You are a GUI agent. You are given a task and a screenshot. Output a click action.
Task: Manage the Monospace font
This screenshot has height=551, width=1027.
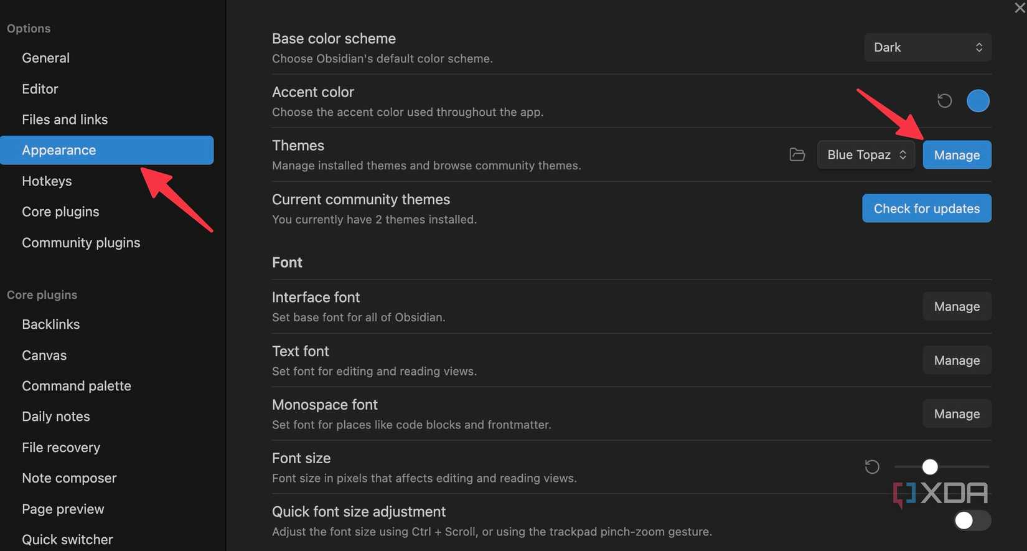pos(957,414)
